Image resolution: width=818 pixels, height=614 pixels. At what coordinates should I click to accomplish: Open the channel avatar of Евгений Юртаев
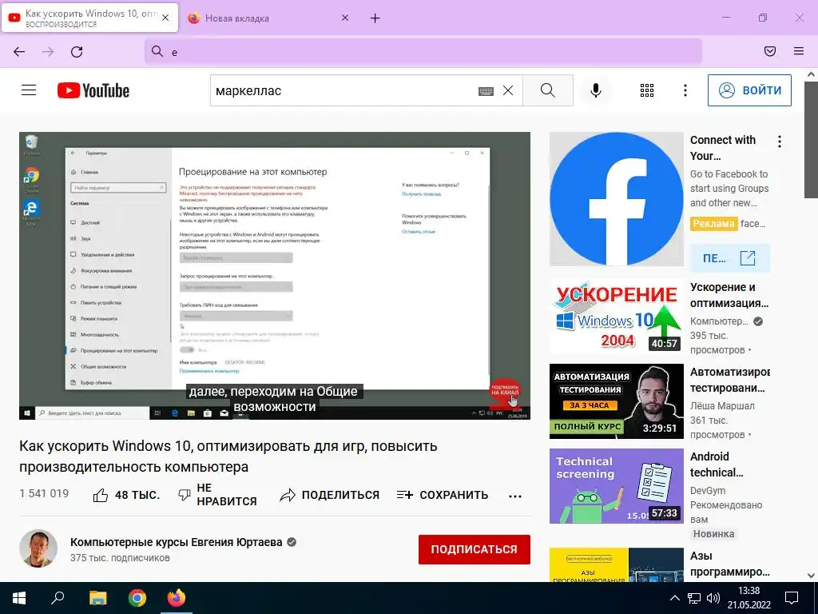(38, 548)
